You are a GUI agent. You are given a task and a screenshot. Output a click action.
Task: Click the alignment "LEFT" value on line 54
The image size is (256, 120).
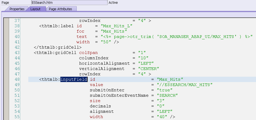tap(165, 111)
